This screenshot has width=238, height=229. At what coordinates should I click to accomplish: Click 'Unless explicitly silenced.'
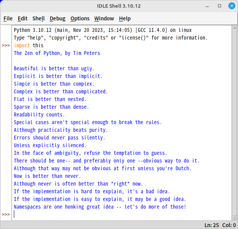coord(50,145)
